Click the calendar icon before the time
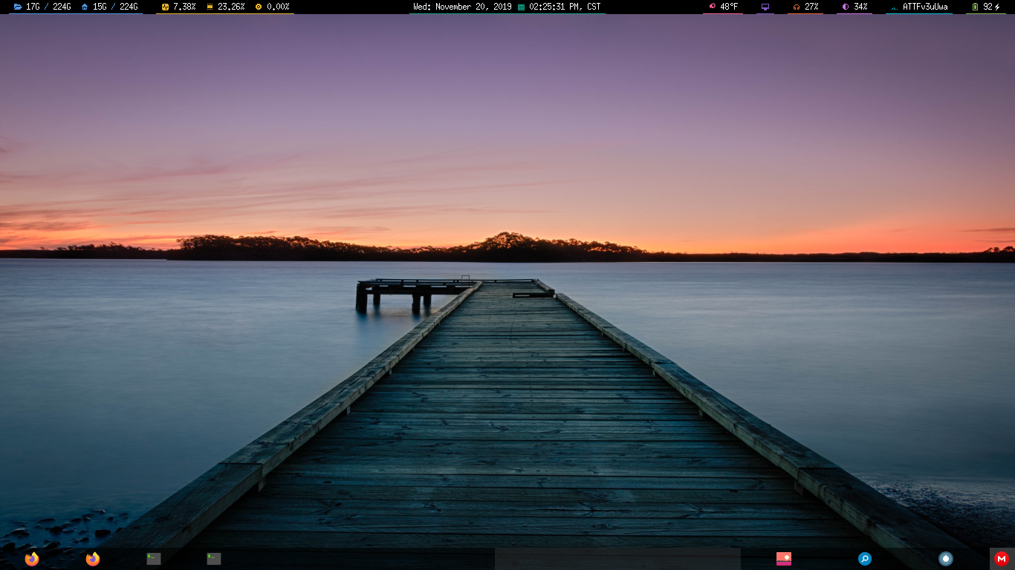This screenshot has height=570, width=1015. click(521, 7)
